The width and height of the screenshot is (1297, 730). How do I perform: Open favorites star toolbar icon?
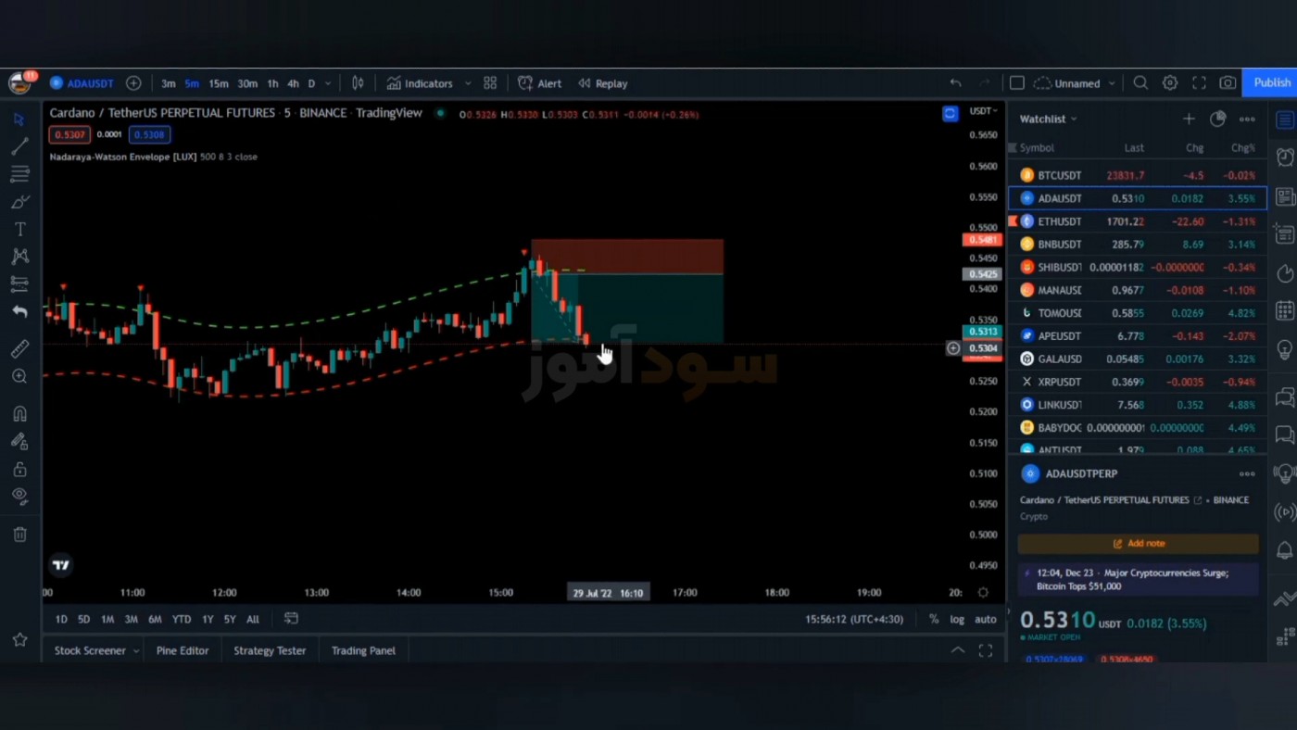pos(19,639)
